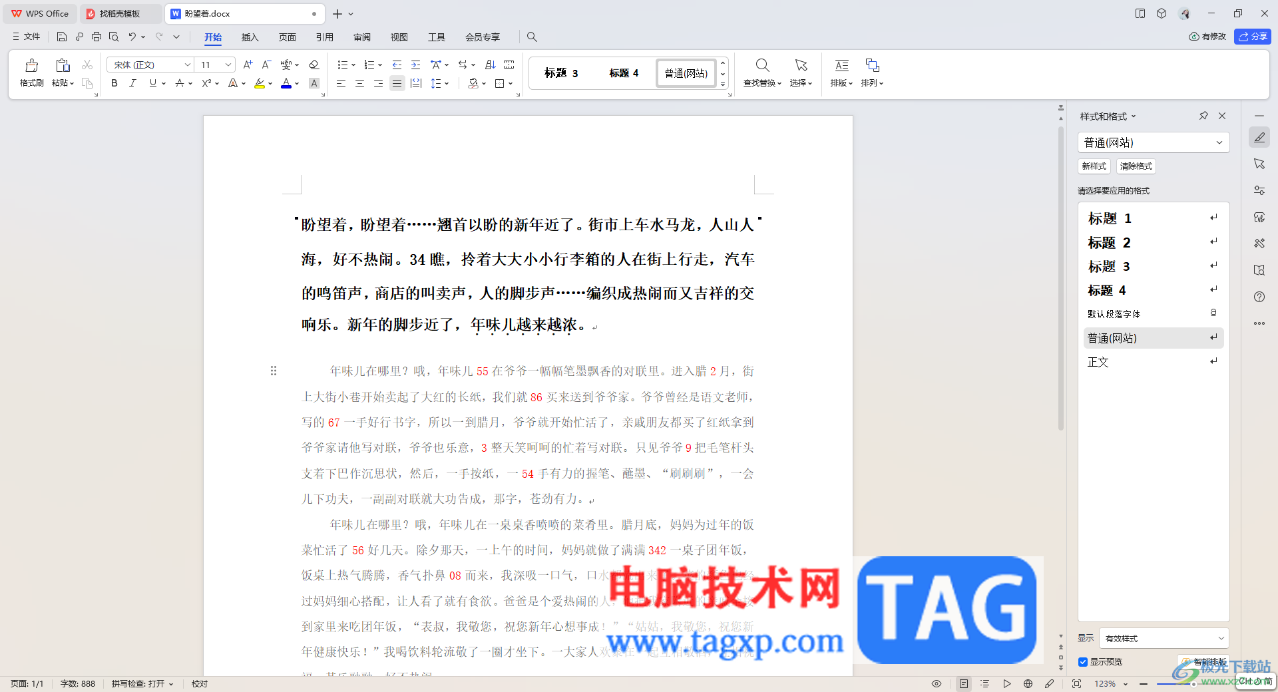Click the vertical document scrollbar
The image size is (1278, 692).
click(x=1061, y=279)
